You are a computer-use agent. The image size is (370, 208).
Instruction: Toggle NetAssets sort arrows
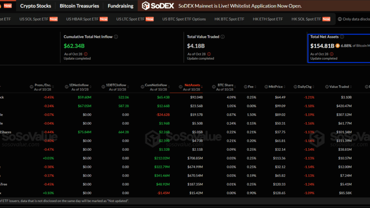point(202,87)
